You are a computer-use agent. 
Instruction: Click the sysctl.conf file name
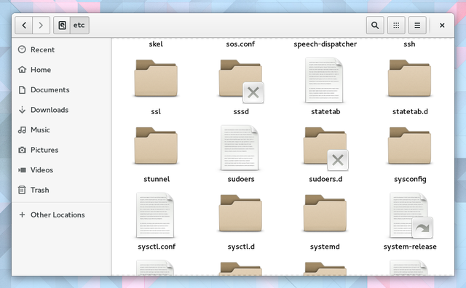(x=157, y=247)
